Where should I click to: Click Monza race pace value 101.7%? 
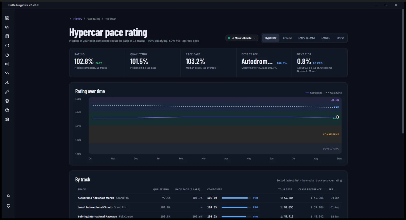tap(197, 198)
